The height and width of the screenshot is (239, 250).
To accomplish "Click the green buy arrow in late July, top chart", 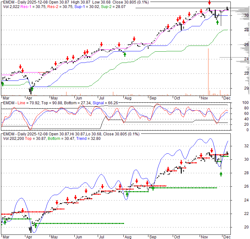I will pyautogui.click(x=125, y=54).
